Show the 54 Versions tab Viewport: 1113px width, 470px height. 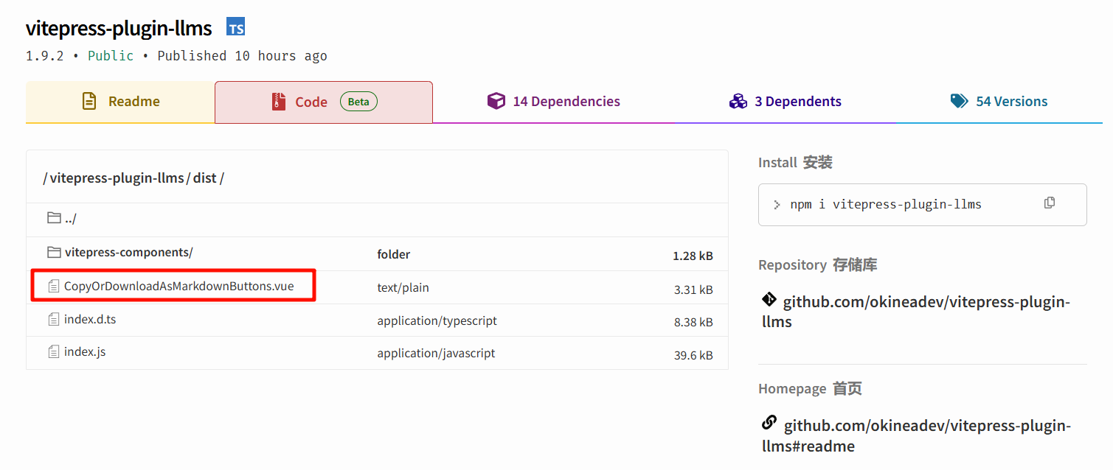(x=999, y=102)
